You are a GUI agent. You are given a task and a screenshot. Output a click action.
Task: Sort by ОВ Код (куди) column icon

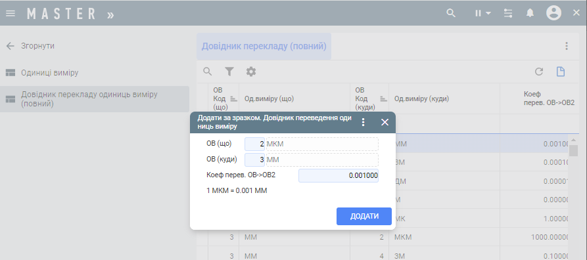[383, 99]
